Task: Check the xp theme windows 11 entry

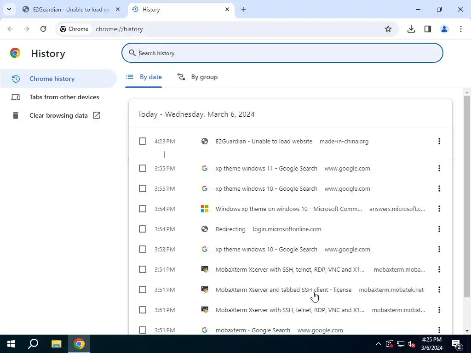Action: point(143,168)
